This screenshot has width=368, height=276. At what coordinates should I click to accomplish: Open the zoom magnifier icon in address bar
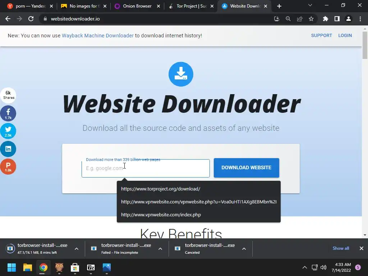[288, 19]
